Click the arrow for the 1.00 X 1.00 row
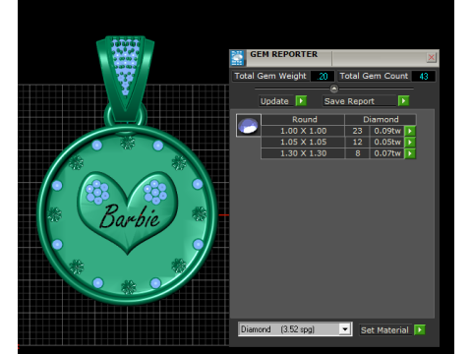Image resolution: width=472 pixels, height=354 pixels. point(410,131)
